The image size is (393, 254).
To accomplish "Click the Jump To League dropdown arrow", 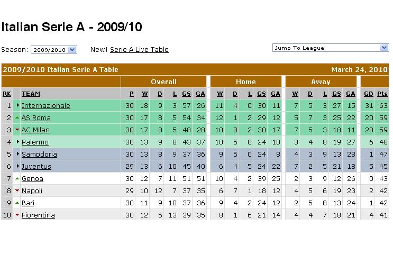I will (x=384, y=48).
